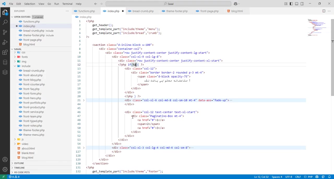The image size is (334, 179).
Task: Expand the OUTLINE section
Action: point(19,163)
